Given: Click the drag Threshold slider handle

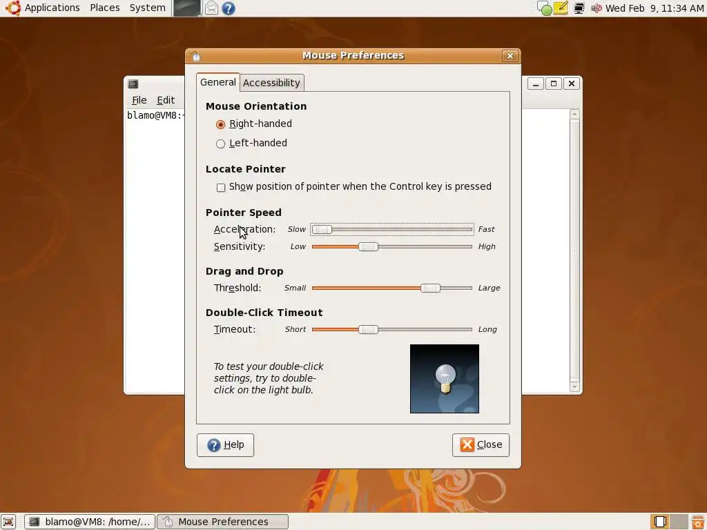Looking at the screenshot, I should (430, 288).
